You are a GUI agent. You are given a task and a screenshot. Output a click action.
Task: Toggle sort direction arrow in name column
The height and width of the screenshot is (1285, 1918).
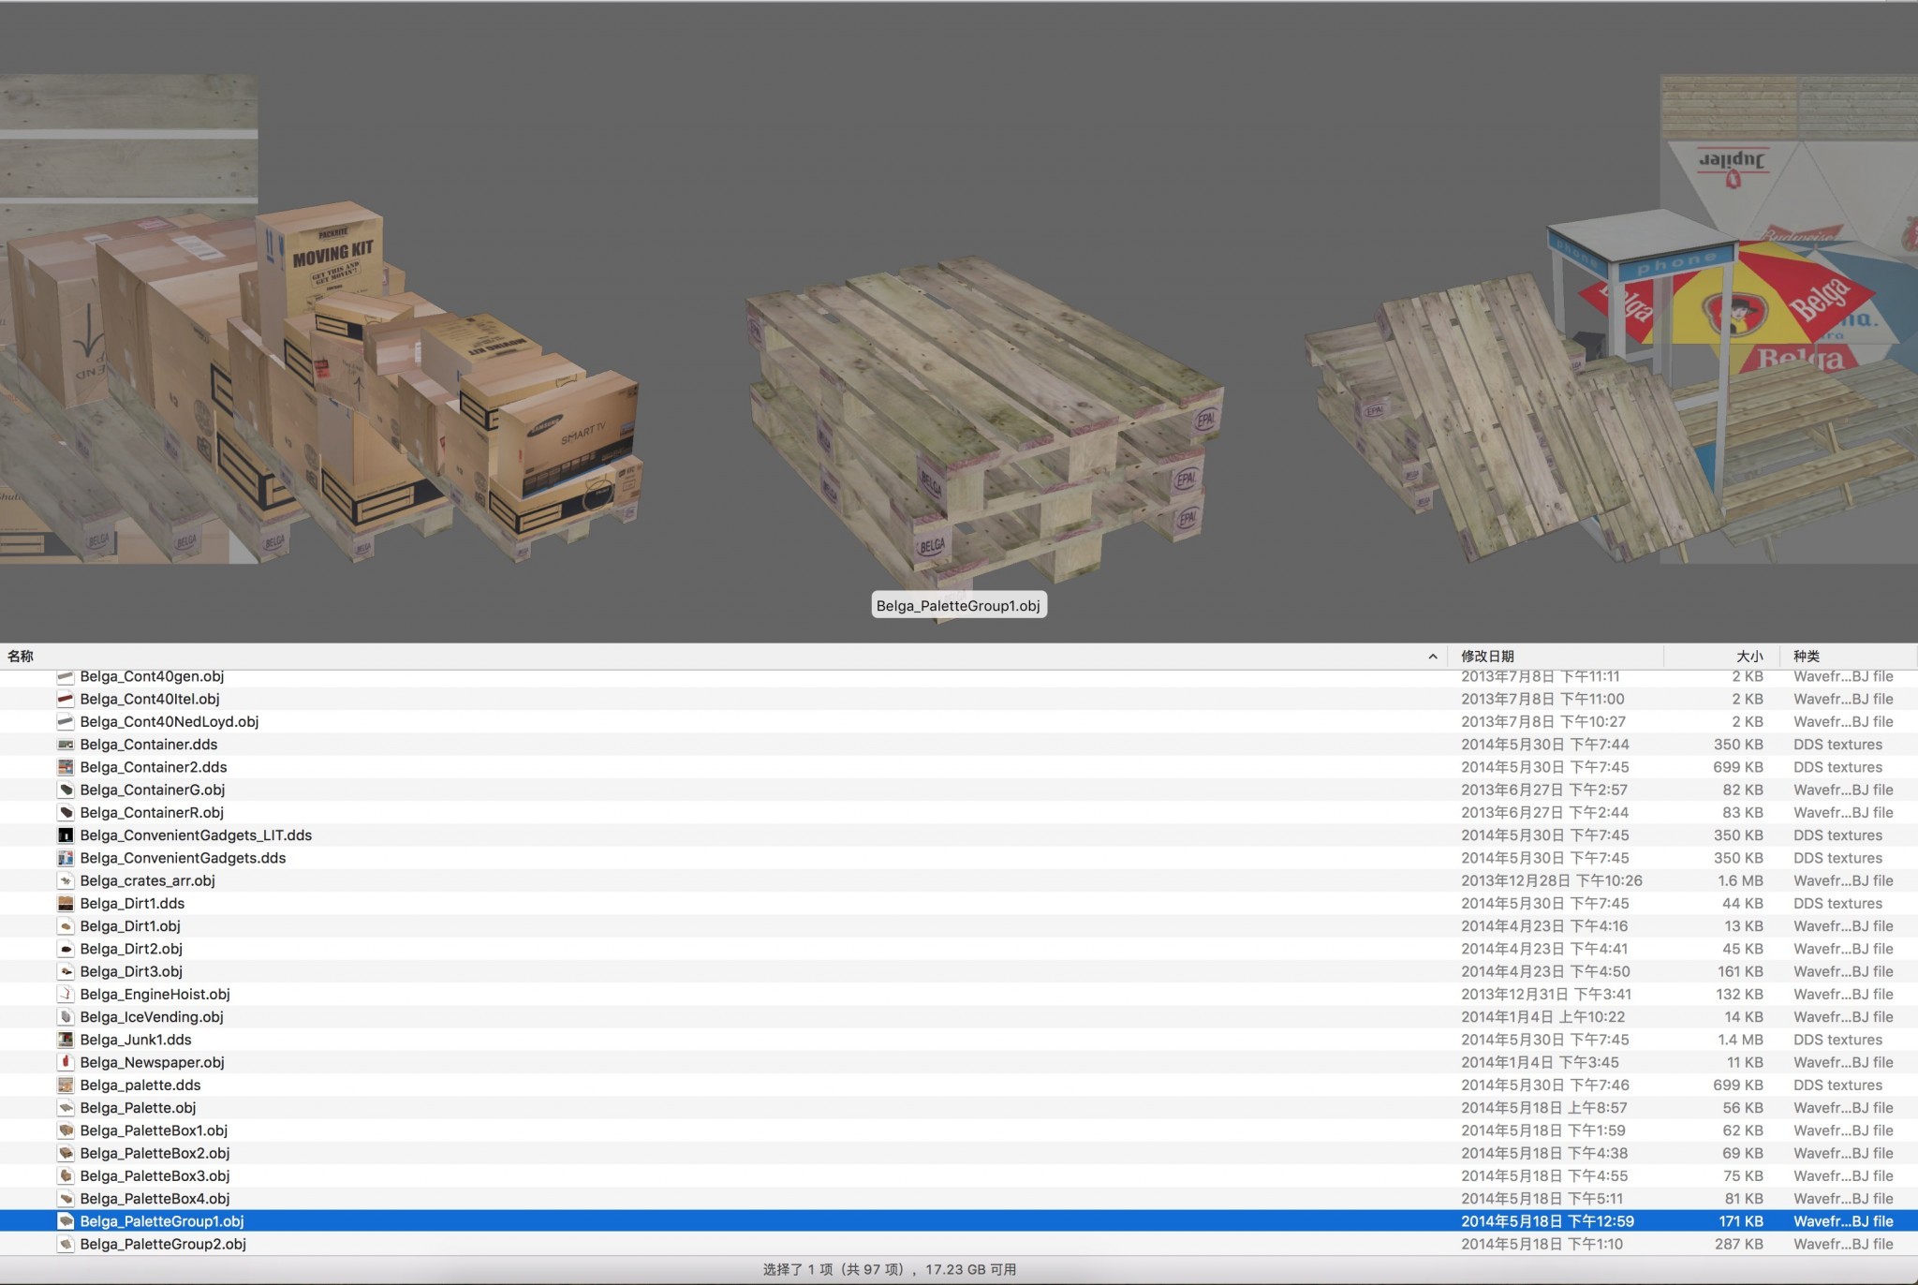tap(1432, 657)
